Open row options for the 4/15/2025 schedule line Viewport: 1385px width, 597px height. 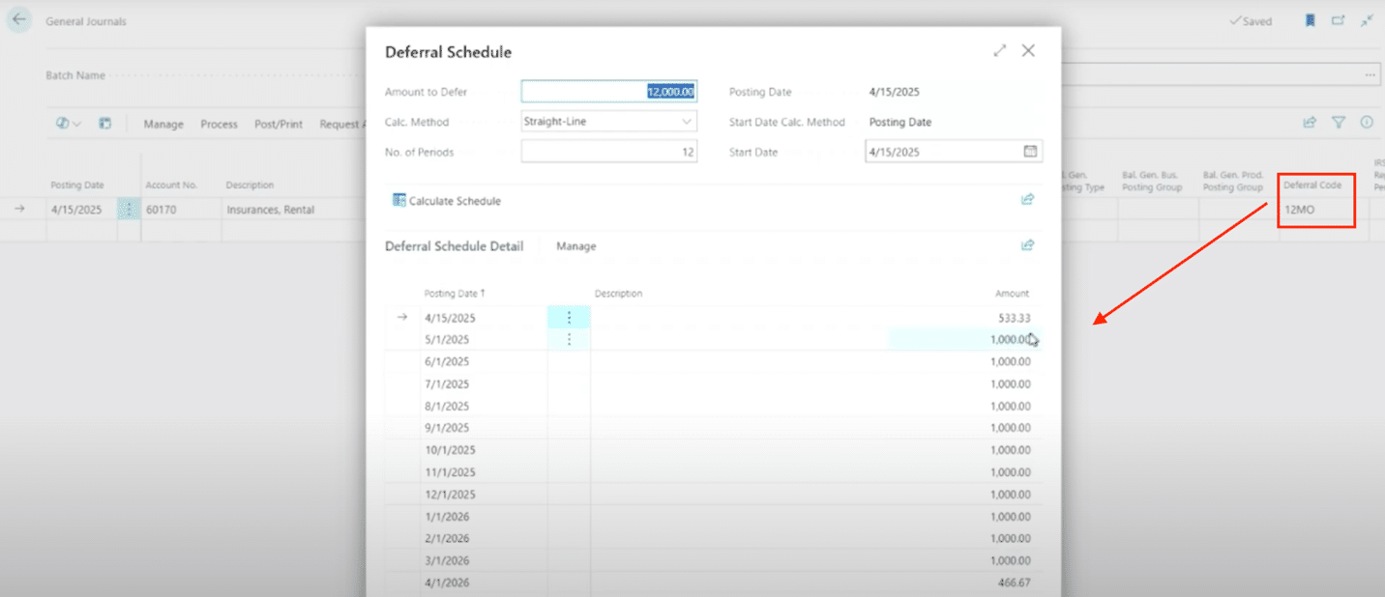[569, 318]
